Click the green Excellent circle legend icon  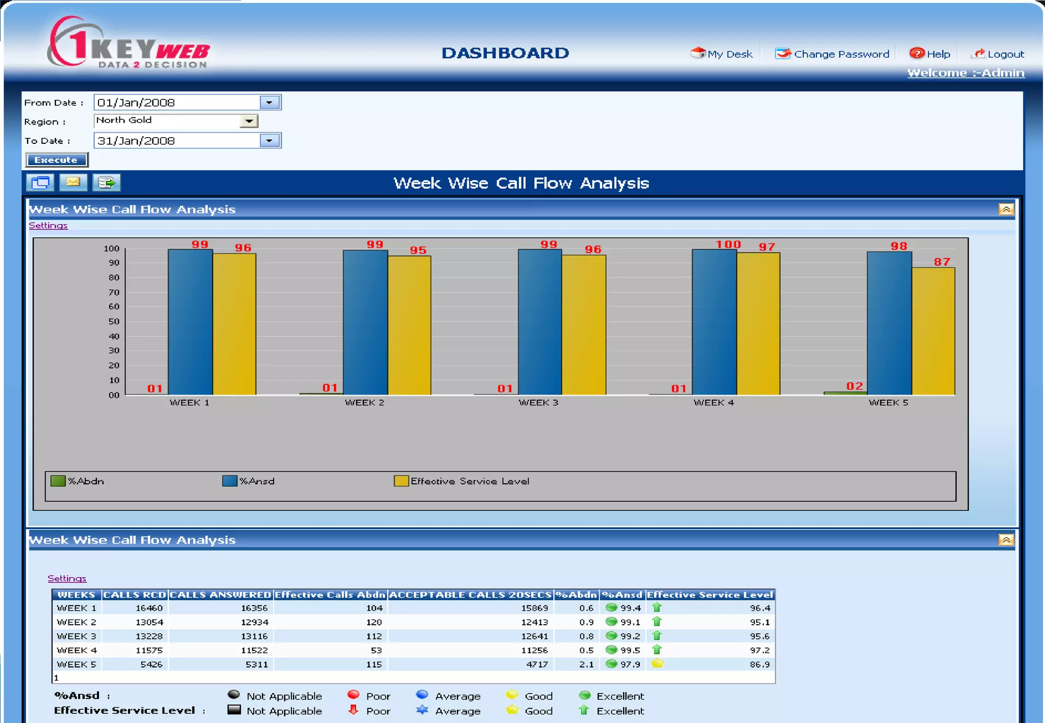point(585,695)
